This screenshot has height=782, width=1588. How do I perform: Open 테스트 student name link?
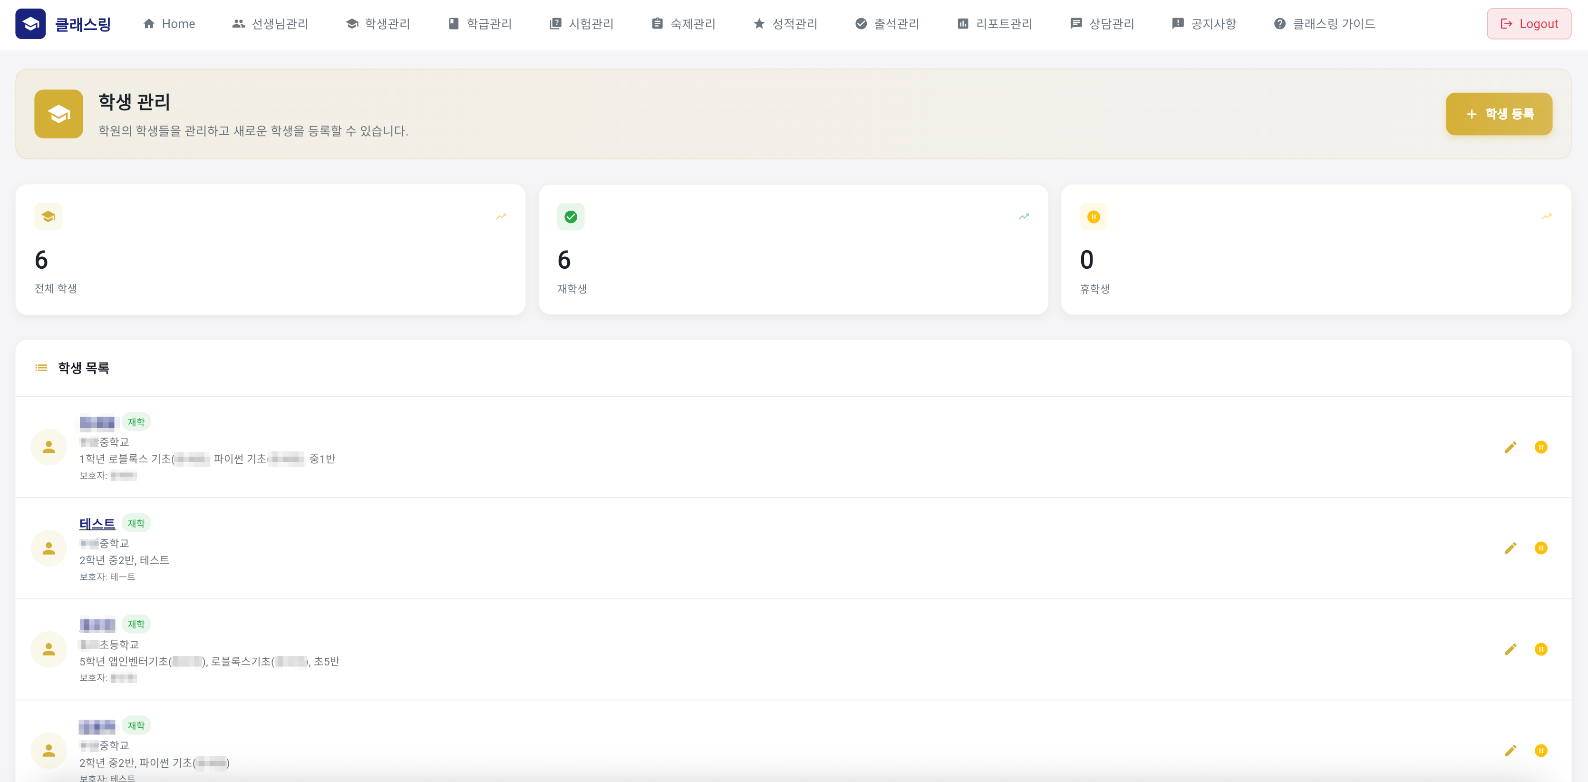pos(97,524)
